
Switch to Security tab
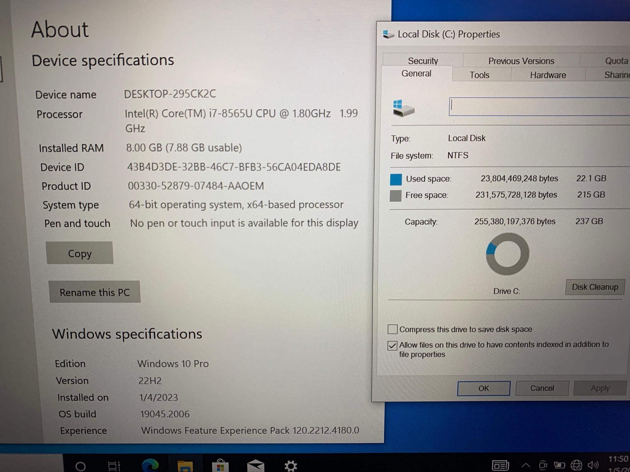[x=423, y=60]
